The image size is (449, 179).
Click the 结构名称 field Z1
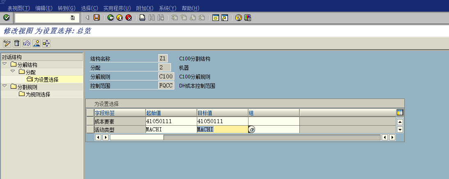tap(163, 59)
